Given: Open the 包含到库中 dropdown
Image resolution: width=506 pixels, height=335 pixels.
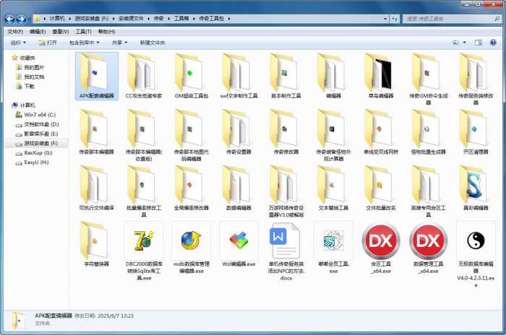Looking at the screenshot, I should [85, 43].
